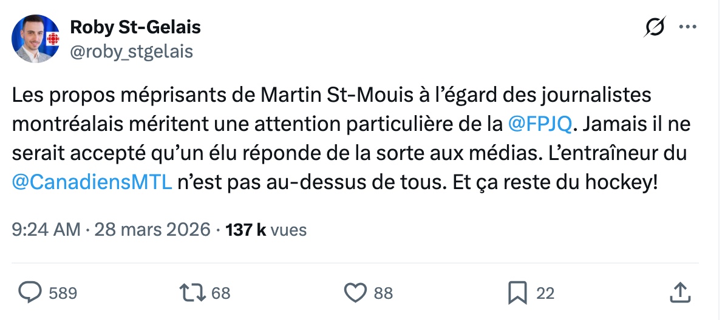Click the 68 reposts count
This screenshot has height=320, width=725.
(x=221, y=293)
